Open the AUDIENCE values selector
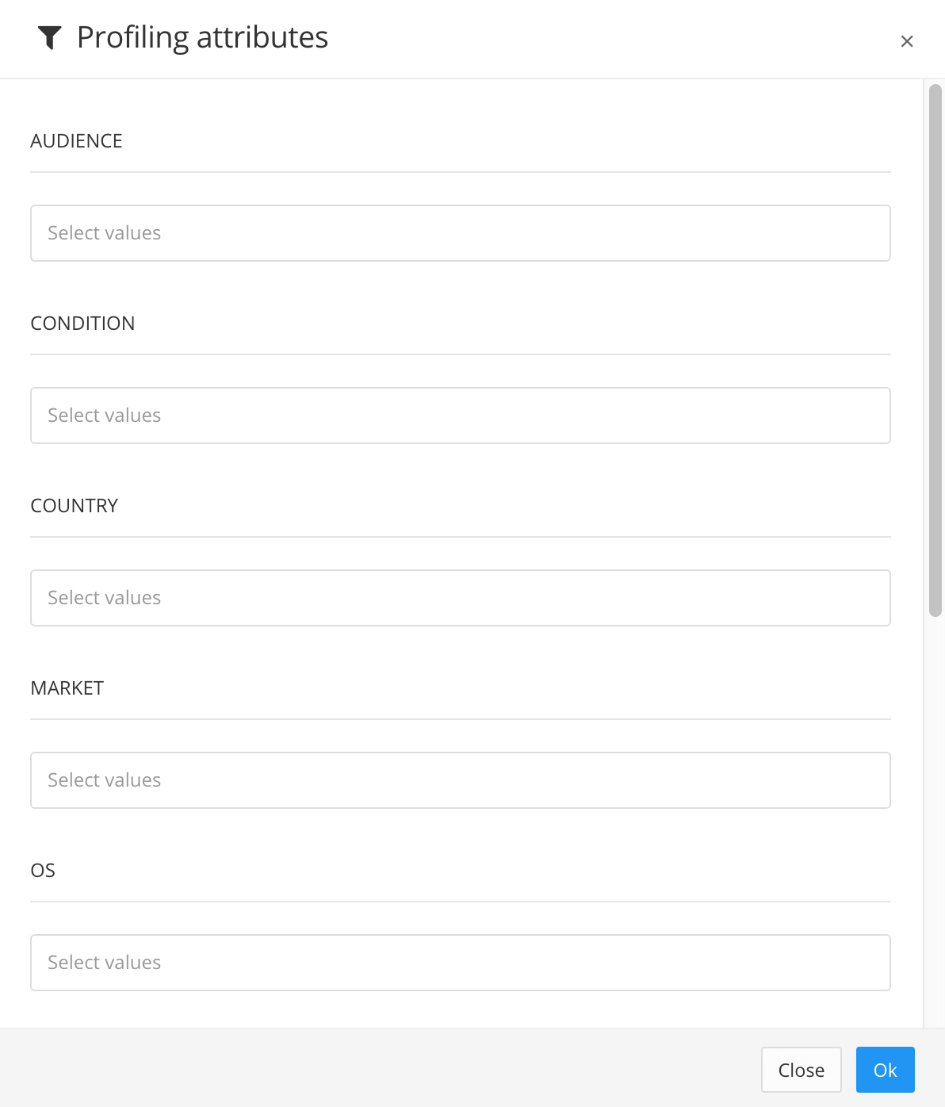945x1107 pixels. pyautogui.click(x=461, y=232)
